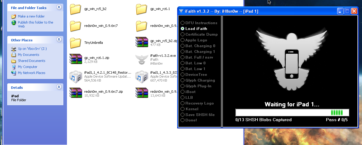Click the 'TinyUmbrella' folder name
Viewport: 362px width, 145px height.
[x=94, y=43]
